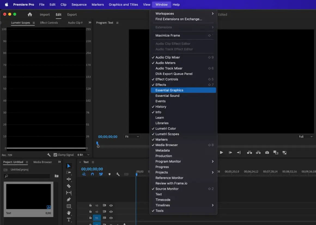Step forward one frame

coord(230,153)
